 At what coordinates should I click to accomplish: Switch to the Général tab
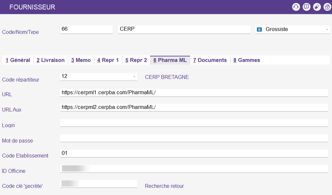(x=18, y=60)
